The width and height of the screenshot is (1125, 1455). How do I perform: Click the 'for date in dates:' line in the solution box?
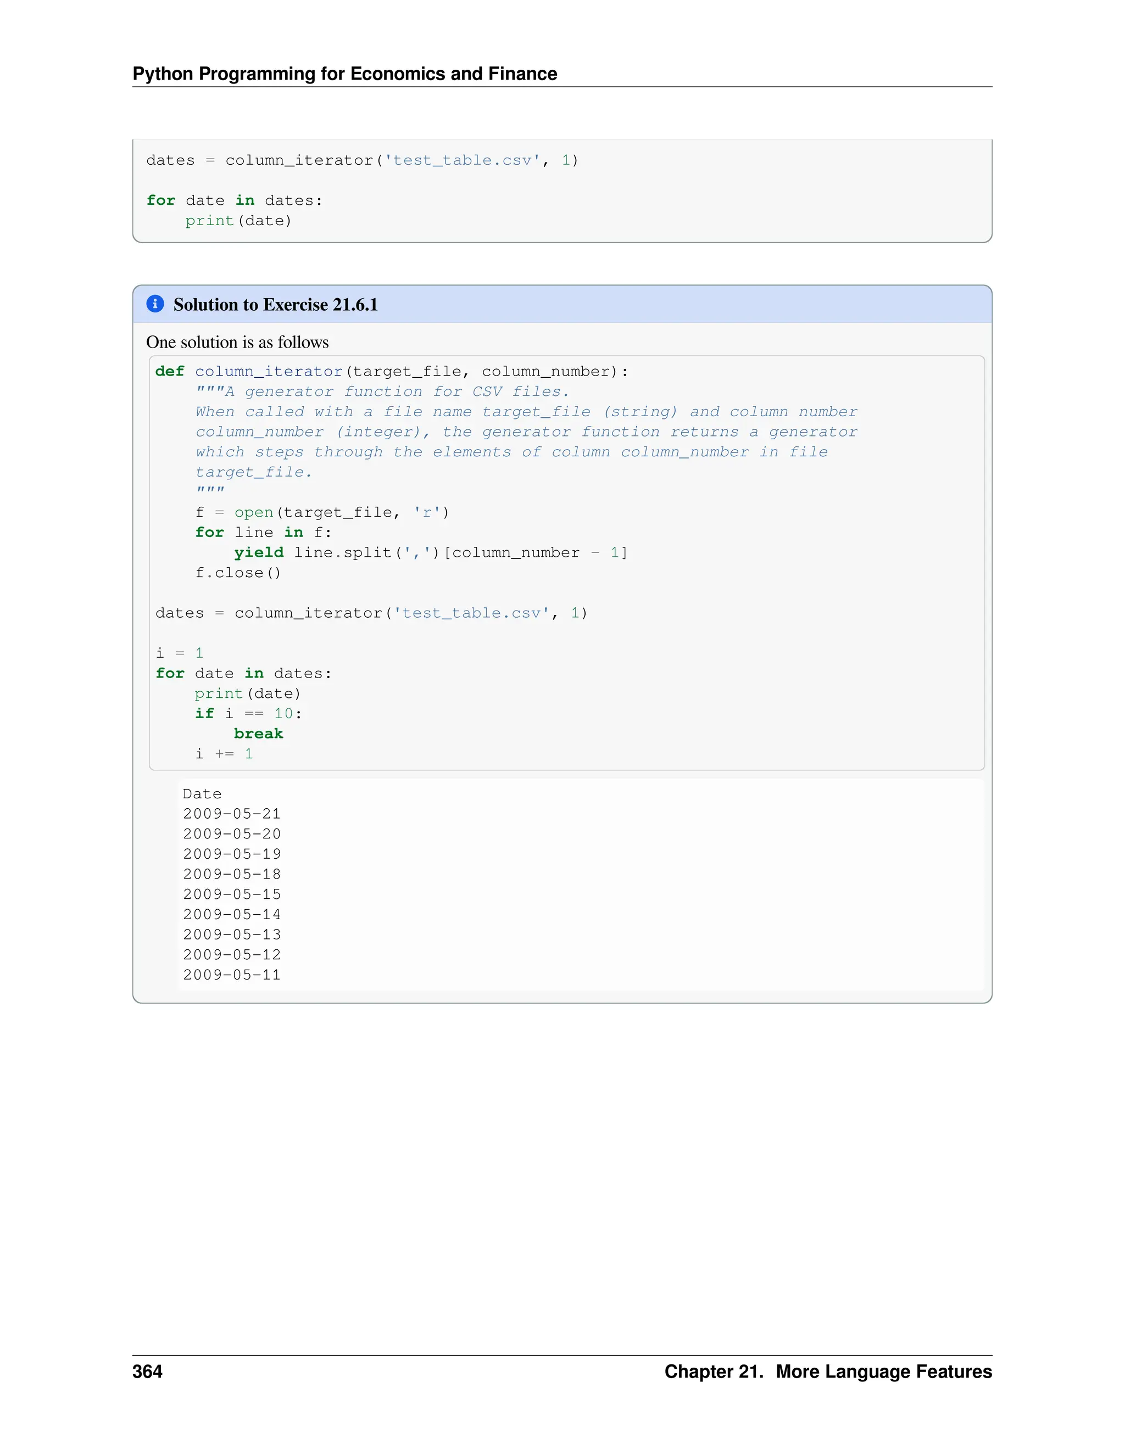click(x=243, y=674)
